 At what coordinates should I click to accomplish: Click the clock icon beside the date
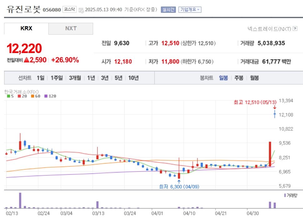click(x=81, y=10)
